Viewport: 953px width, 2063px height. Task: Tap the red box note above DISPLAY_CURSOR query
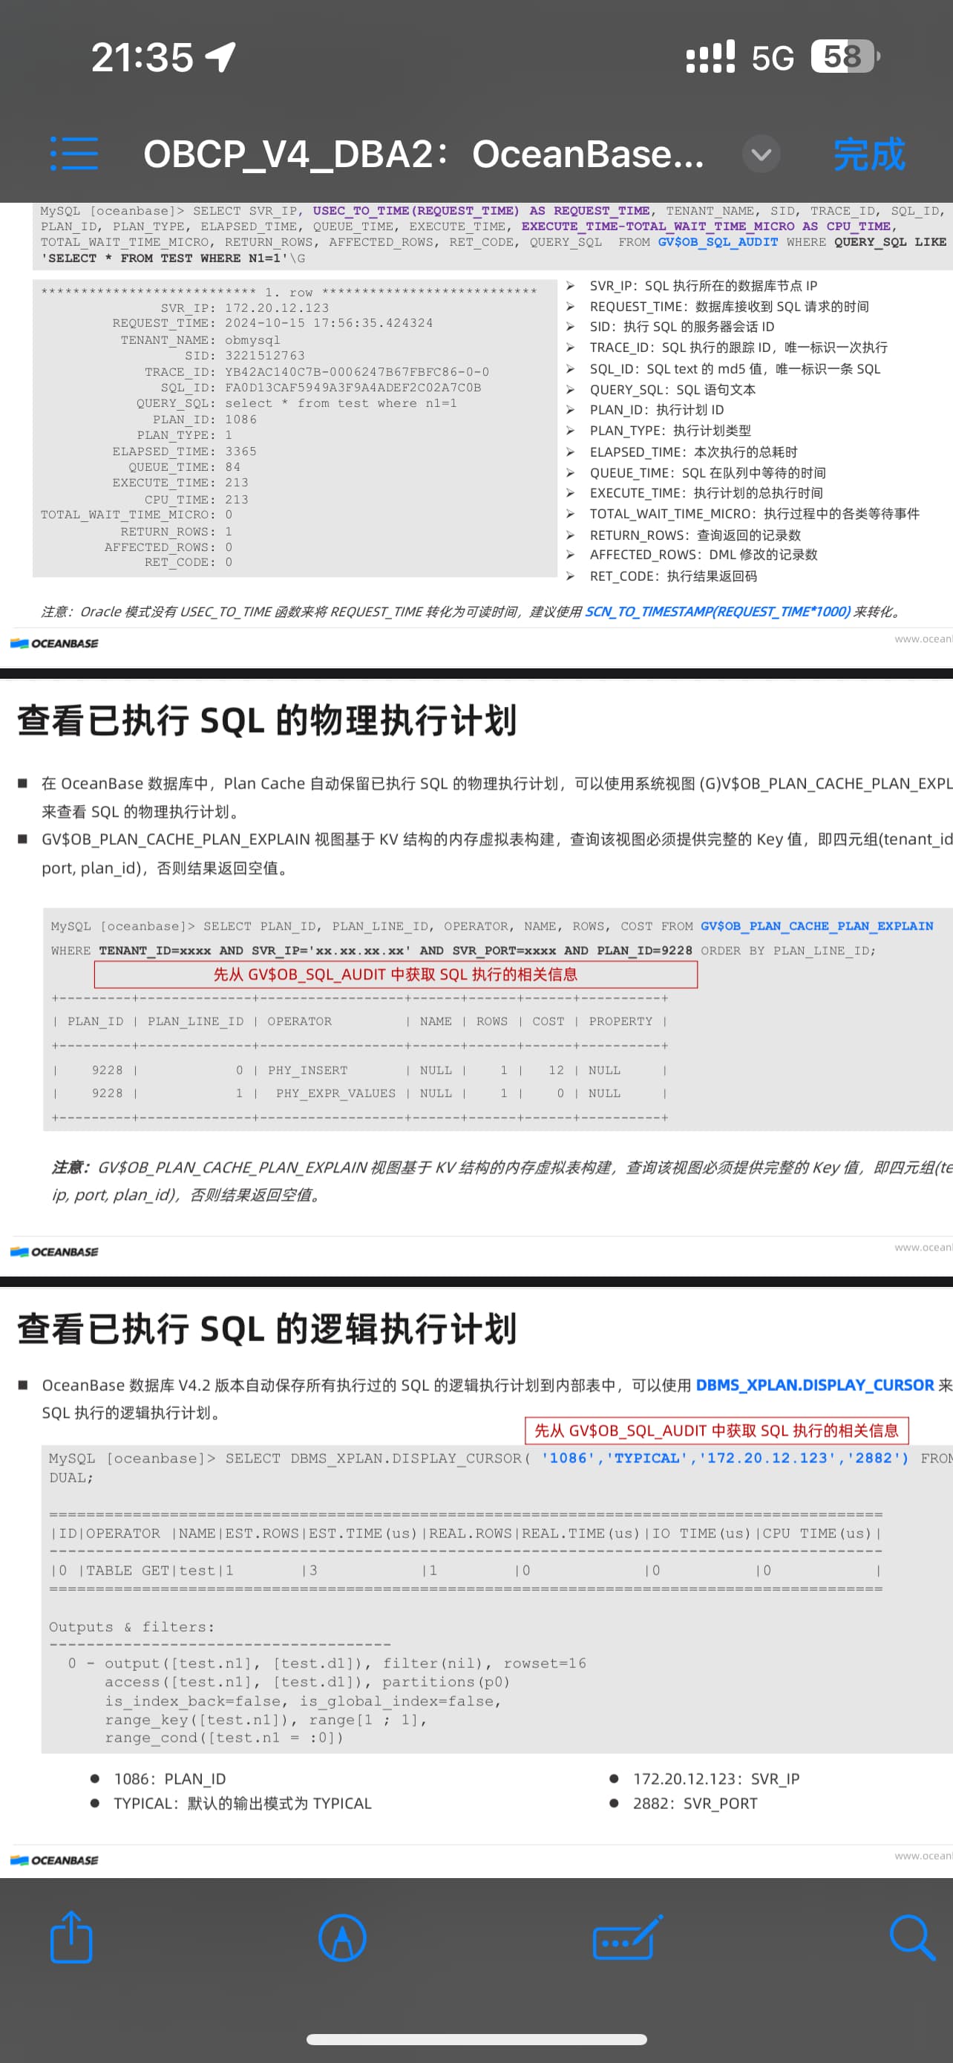[x=716, y=1430]
